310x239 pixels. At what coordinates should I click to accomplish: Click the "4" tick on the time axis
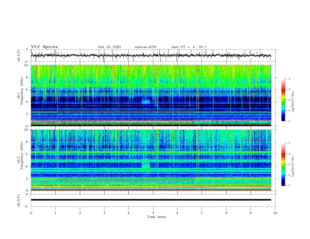(128, 213)
